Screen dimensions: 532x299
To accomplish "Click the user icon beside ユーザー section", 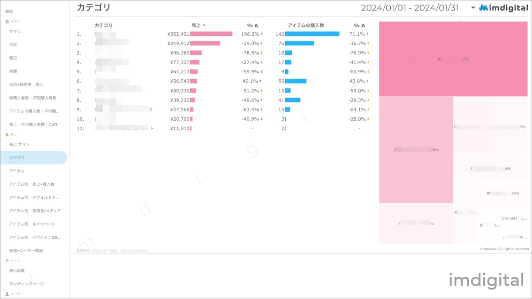I will click(x=7, y=294).
